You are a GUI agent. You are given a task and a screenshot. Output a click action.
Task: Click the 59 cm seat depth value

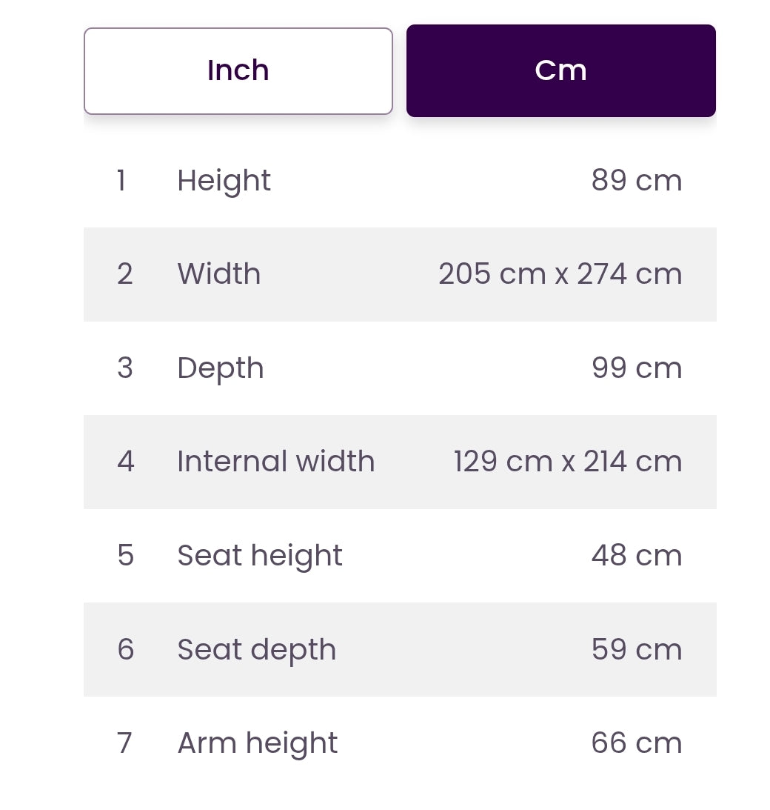(637, 649)
